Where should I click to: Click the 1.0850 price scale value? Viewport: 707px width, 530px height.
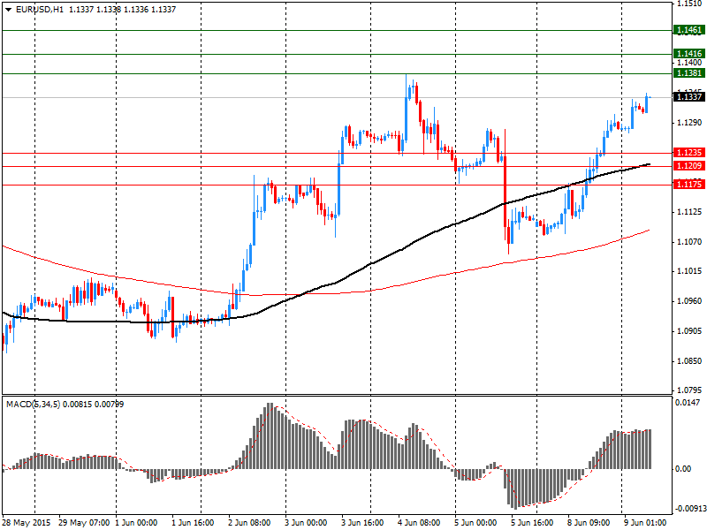[x=689, y=361]
